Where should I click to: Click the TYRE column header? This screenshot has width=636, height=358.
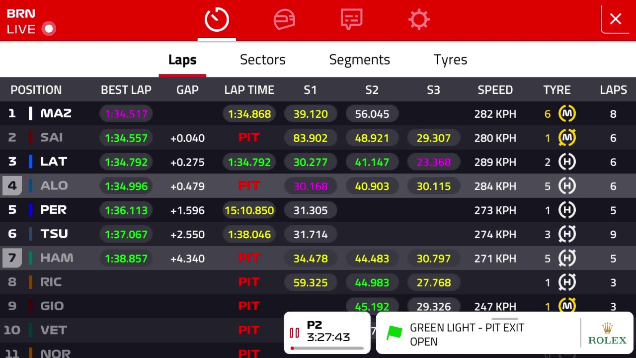[556, 90]
